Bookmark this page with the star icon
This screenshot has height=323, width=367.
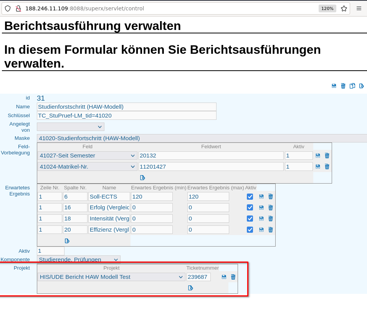(344, 8)
